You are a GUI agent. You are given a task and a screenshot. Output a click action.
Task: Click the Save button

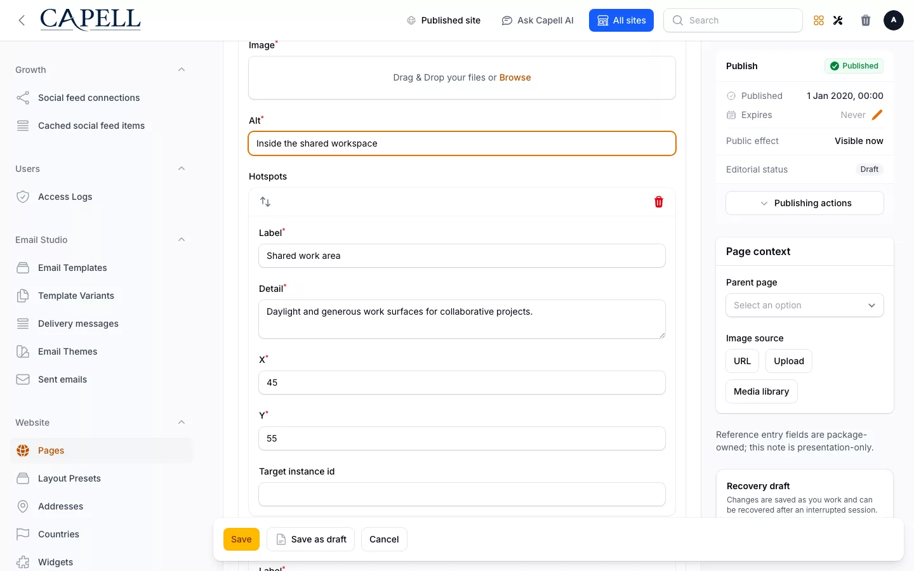(x=241, y=539)
